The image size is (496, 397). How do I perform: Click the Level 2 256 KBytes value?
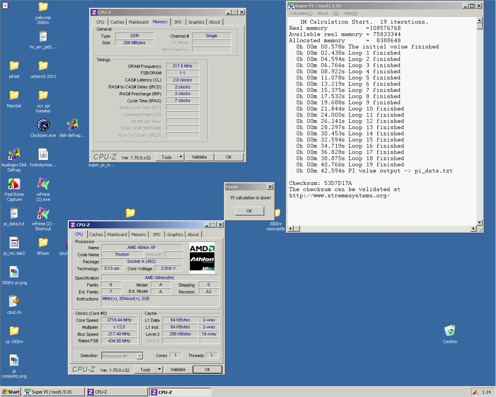180,334
